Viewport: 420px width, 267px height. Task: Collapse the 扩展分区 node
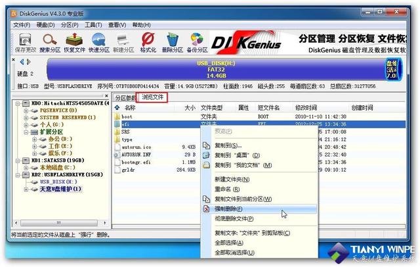(26, 132)
